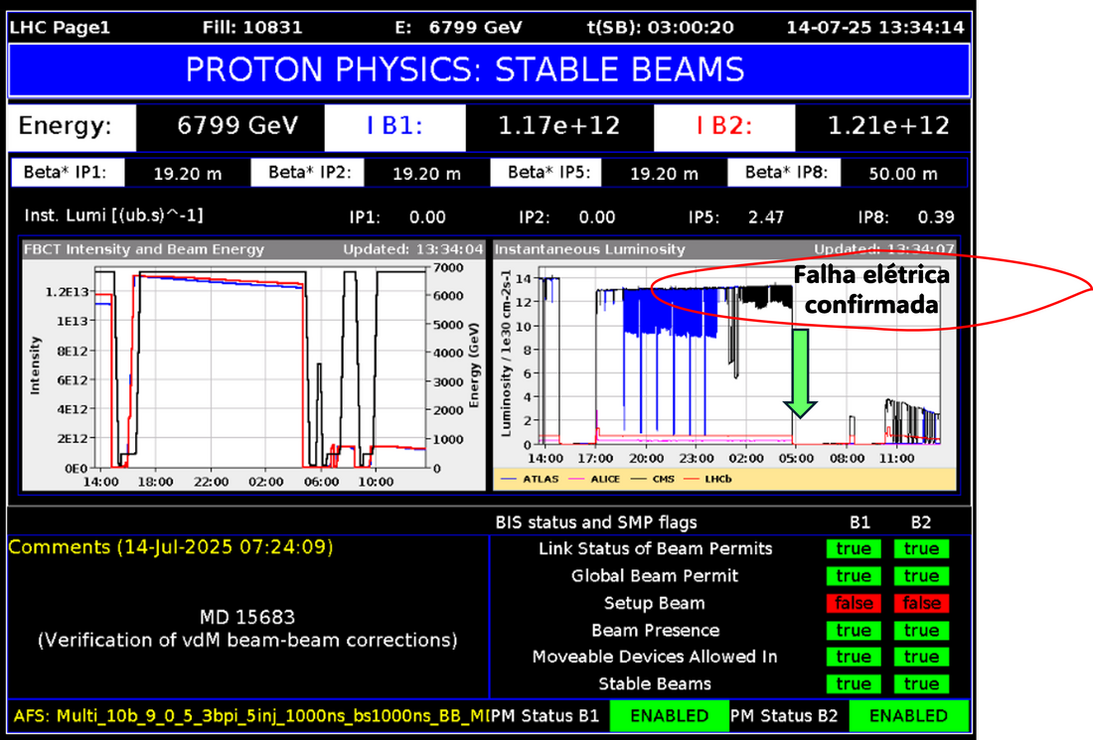Select the red 'I B2:' label box
Viewport: 1093px width, 740px height.
coord(723,126)
